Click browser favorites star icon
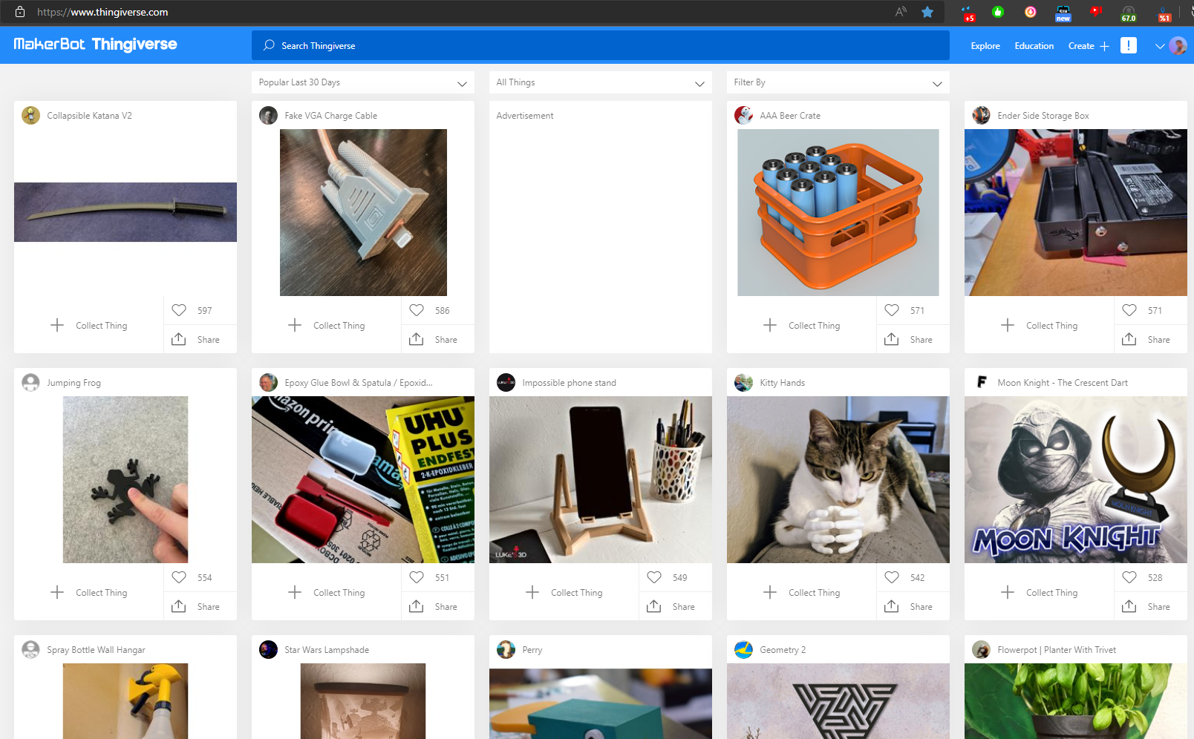 tap(927, 12)
